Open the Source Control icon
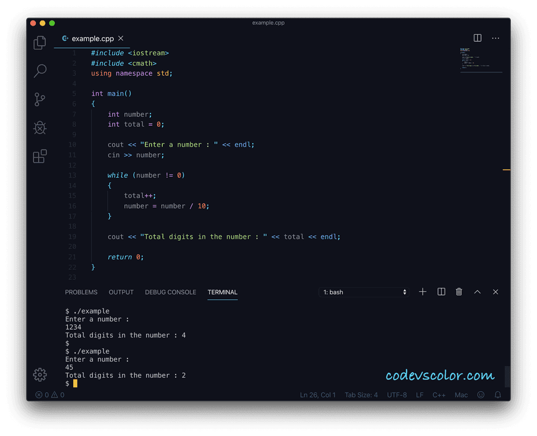 coord(39,99)
